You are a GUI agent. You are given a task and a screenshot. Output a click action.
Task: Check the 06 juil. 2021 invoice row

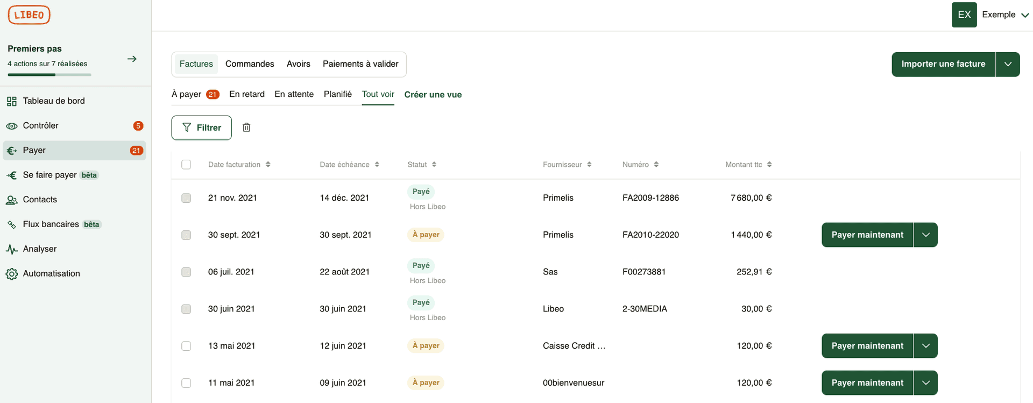pos(186,272)
